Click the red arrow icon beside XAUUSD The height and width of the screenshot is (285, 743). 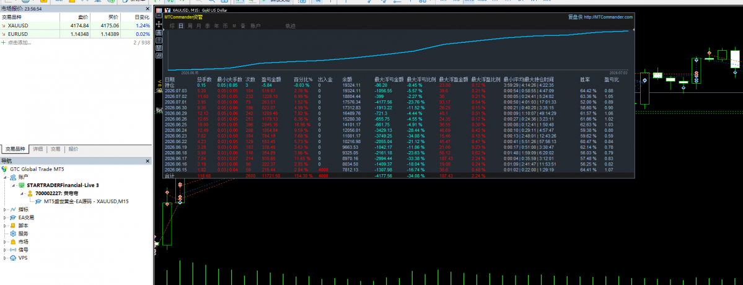pos(4,25)
